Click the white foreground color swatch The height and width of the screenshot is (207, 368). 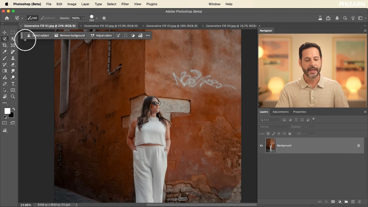click(7, 111)
